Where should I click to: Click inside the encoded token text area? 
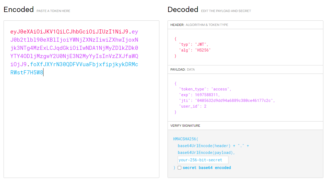[81, 99]
